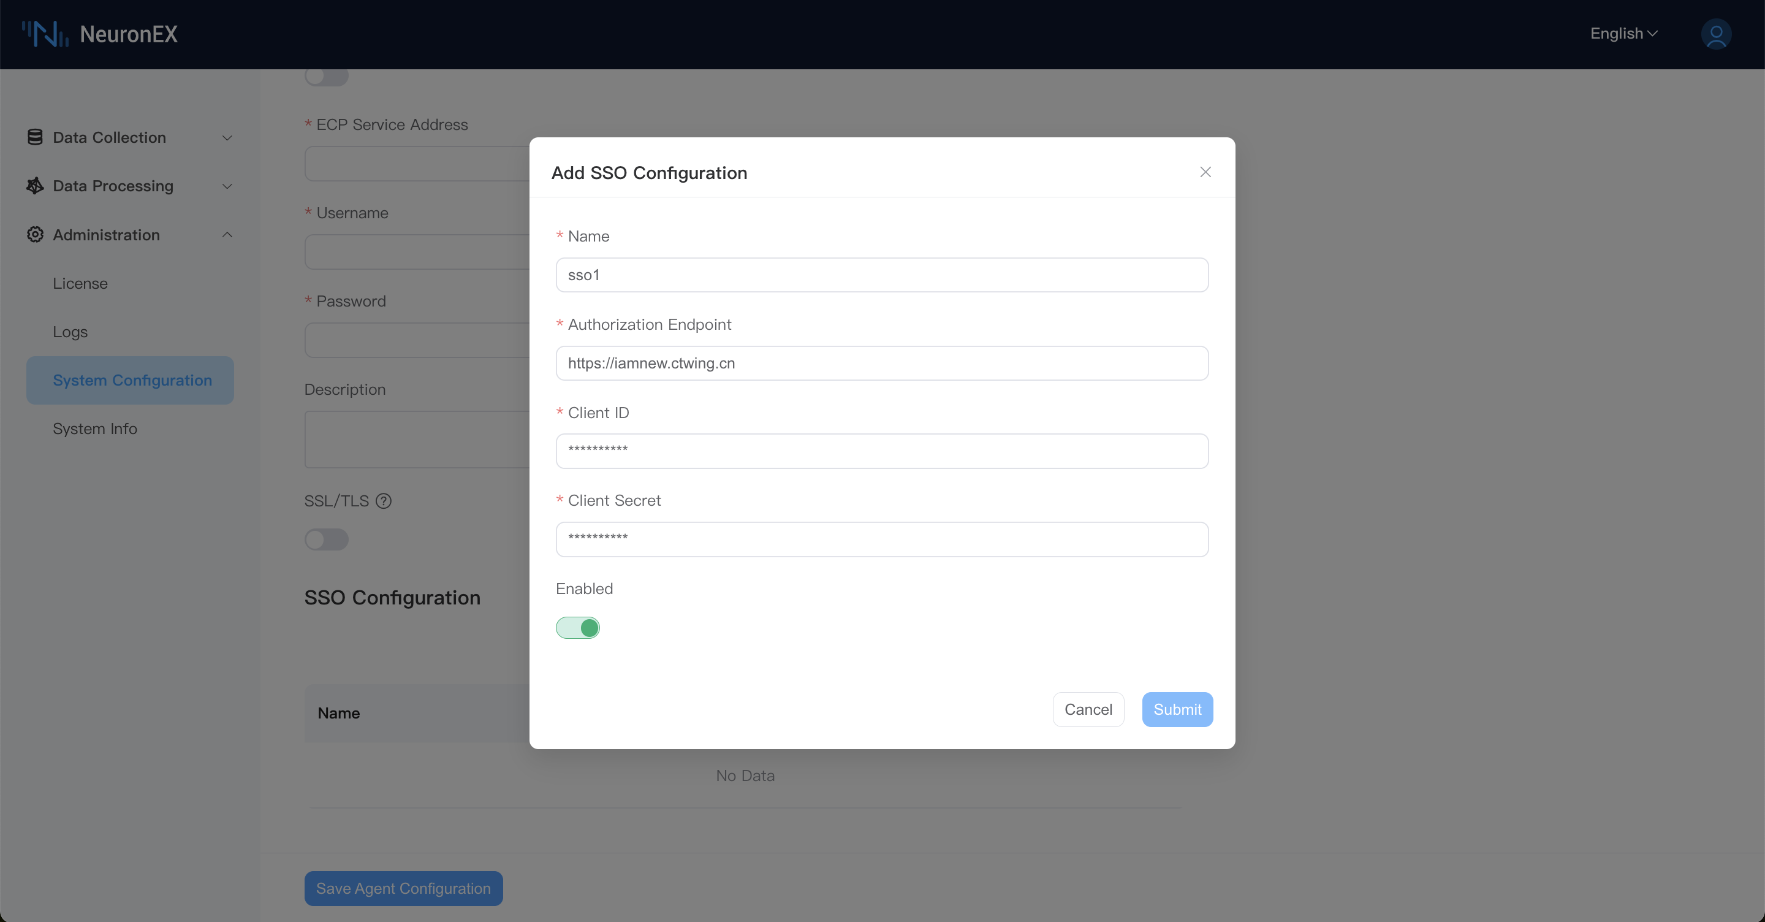Click the NeuronEX logo
Viewport: 1765px width, 922px height.
coord(99,34)
